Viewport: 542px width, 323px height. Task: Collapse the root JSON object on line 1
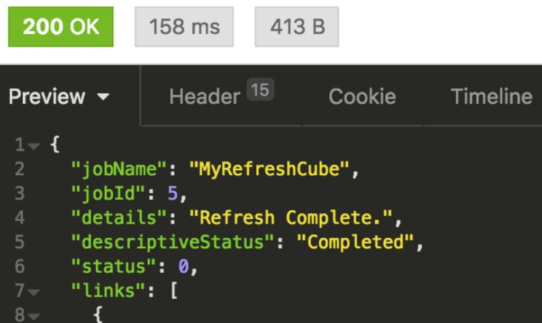(x=34, y=146)
